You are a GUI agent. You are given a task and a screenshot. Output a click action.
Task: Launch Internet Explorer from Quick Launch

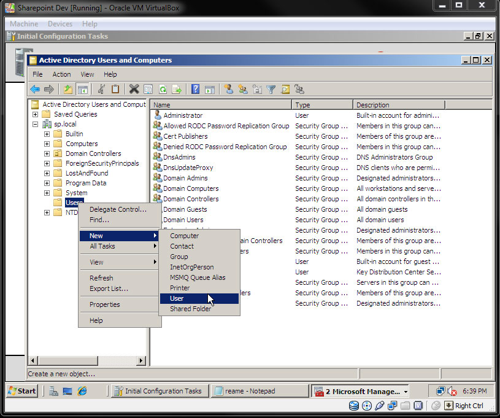coord(82,391)
